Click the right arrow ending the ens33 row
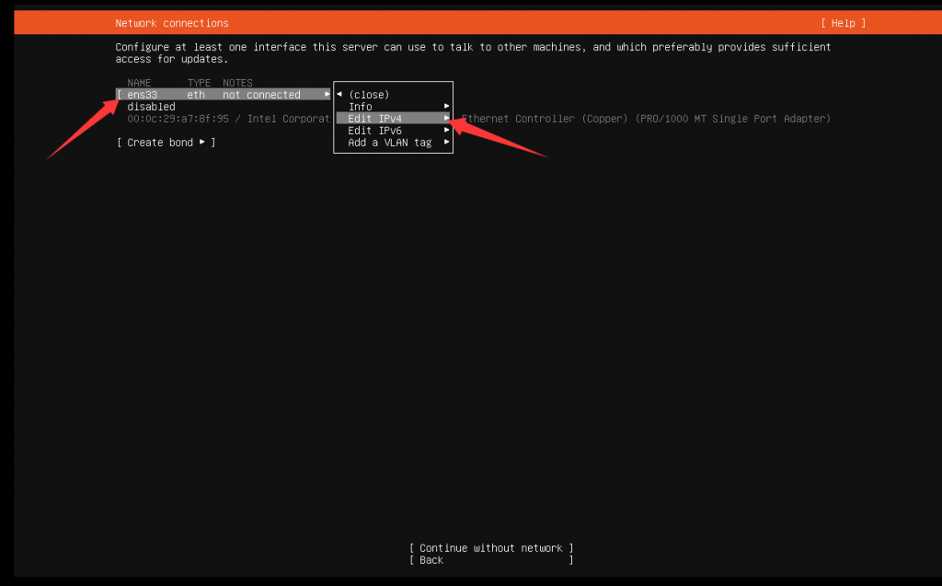This screenshot has height=586, width=942. 327,95
